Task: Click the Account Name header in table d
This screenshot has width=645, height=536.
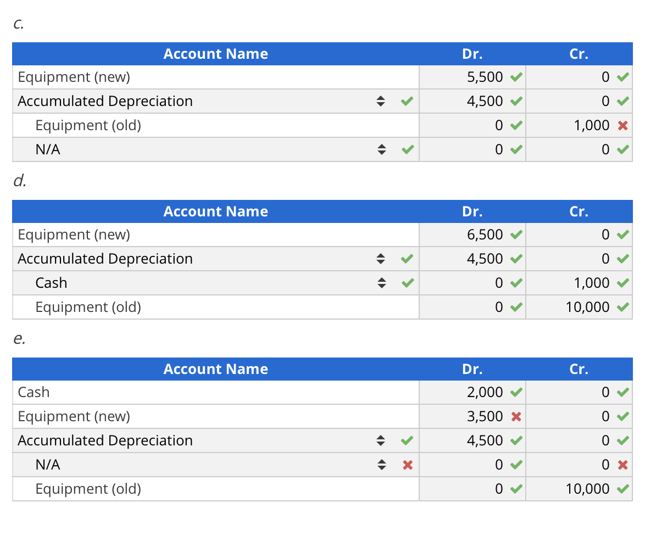Action: [x=215, y=211]
